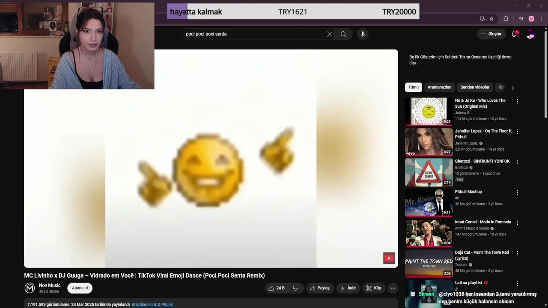Click Pitbull Mashup video title
This screenshot has height=308, width=548.
click(x=468, y=192)
